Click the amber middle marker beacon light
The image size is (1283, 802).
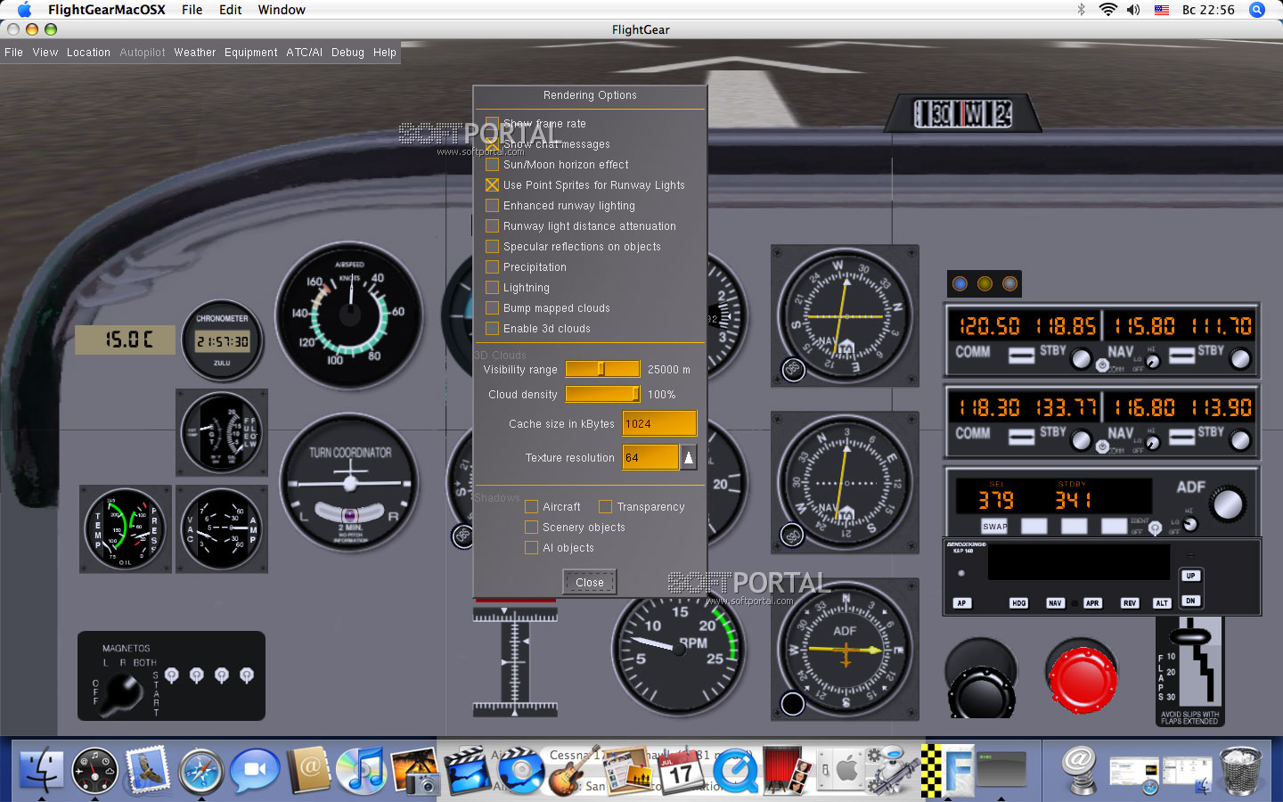coord(985,283)
